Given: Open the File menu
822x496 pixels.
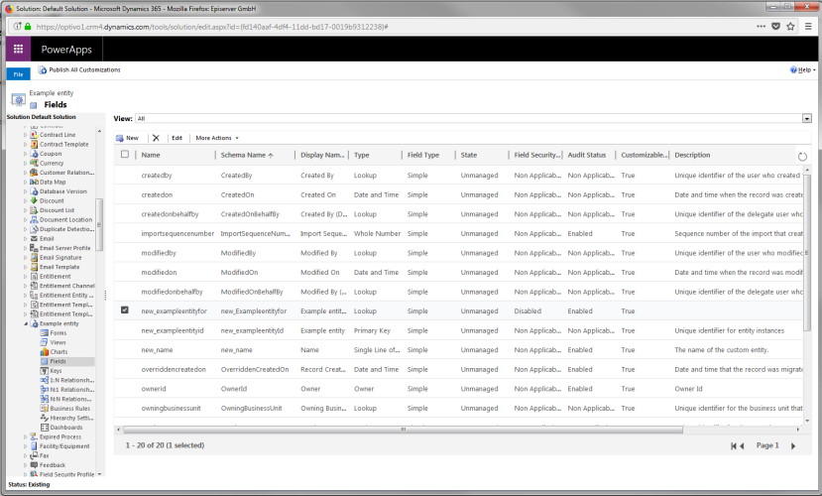Looking at the screenshot, I should (17, 73).
